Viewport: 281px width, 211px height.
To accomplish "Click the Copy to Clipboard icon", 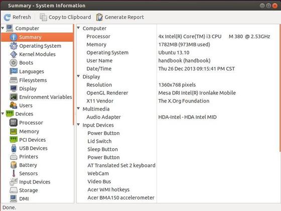I will [43, 17].
